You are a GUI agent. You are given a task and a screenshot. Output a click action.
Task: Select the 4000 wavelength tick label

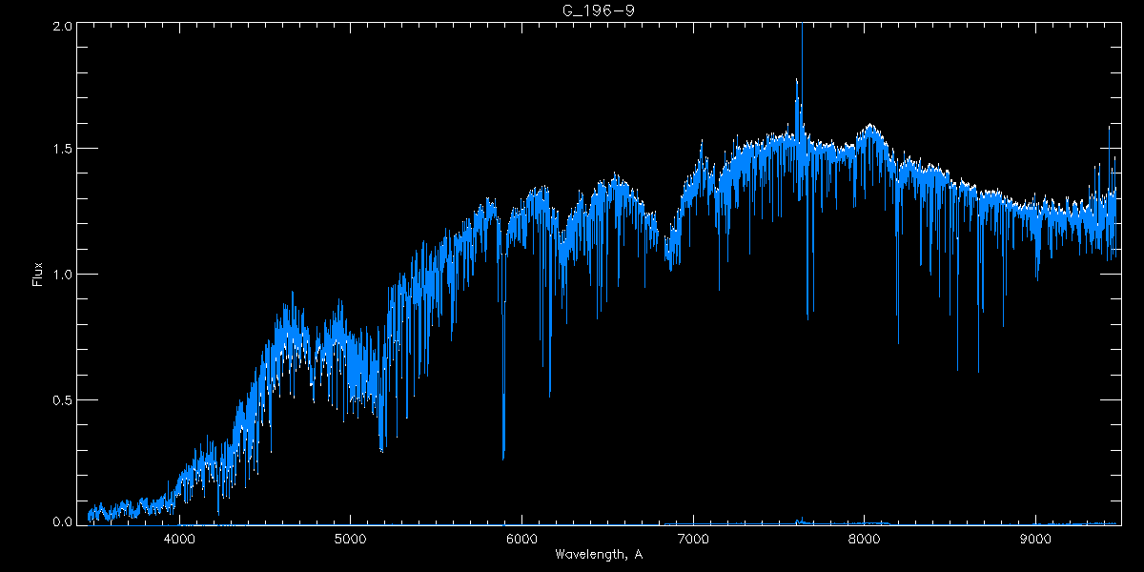(179, 538)
